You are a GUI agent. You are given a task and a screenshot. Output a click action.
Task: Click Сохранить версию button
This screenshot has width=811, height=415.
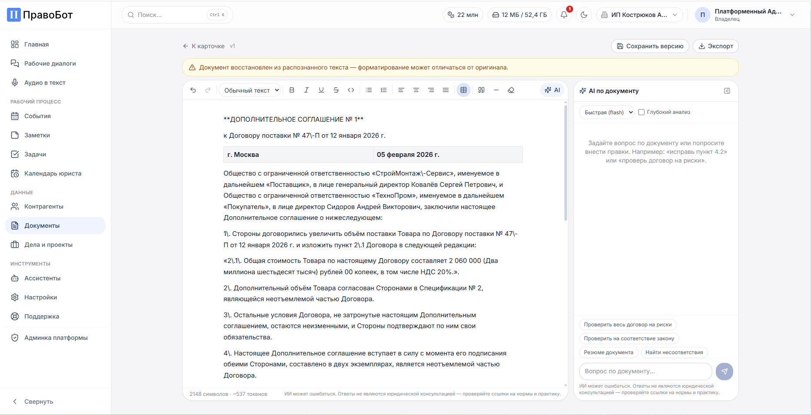(650, 46)
